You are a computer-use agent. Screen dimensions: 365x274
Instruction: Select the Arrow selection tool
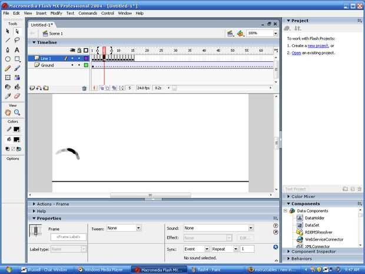[8, 31]
